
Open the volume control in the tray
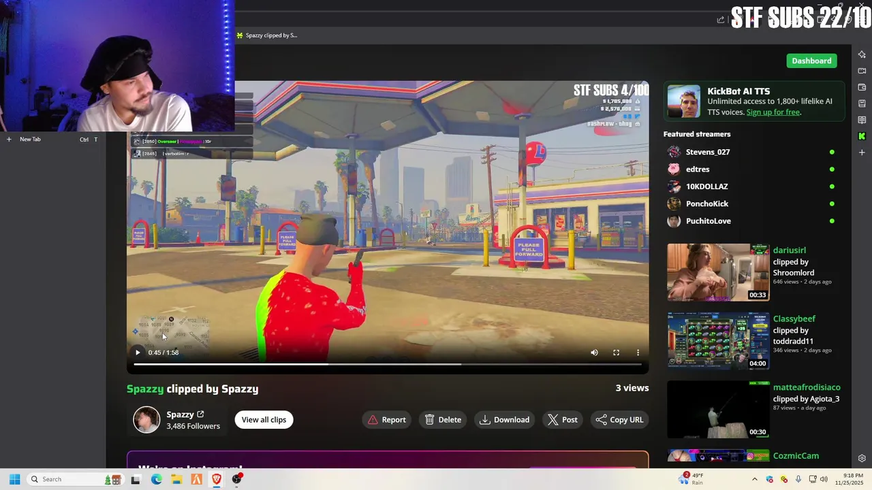pos(824,479)
